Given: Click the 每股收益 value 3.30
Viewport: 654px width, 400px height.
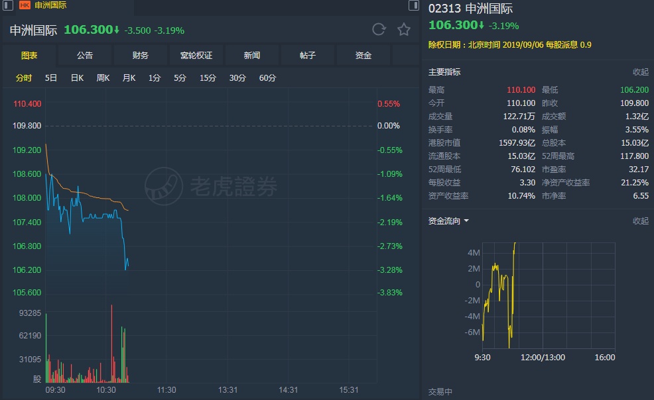Looking at the screenshot, I should pos(527,183).
